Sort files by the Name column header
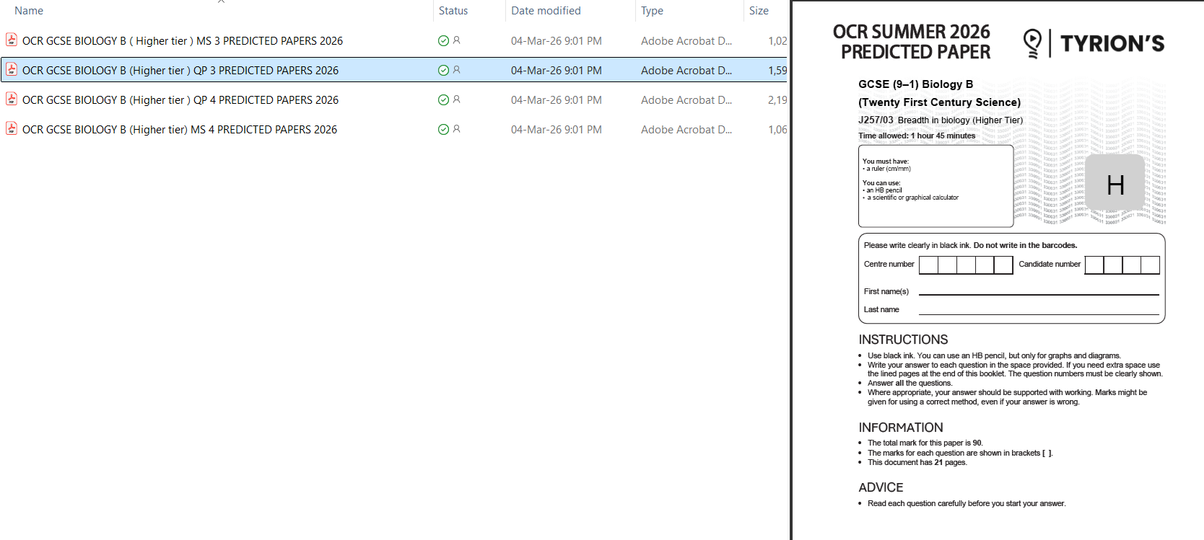This screenshot has width=1204, height=540. coord(29,11)
